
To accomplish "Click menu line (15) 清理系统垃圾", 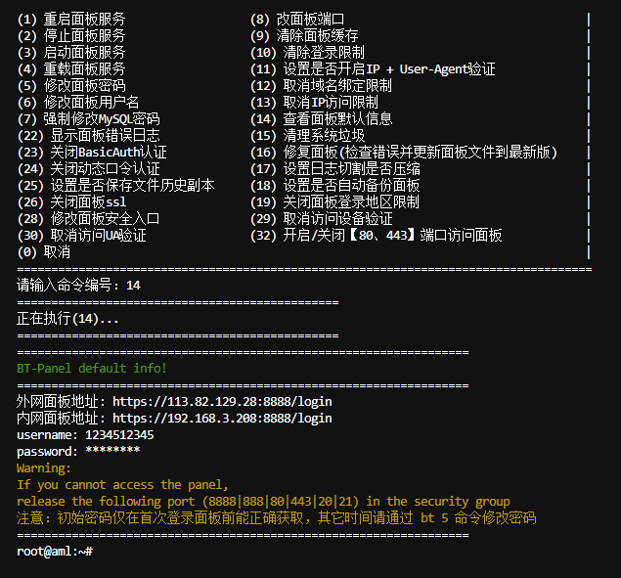I will 307,136.
